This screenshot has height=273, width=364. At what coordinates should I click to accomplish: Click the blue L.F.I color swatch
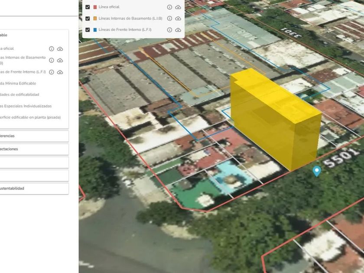point(95,30)
